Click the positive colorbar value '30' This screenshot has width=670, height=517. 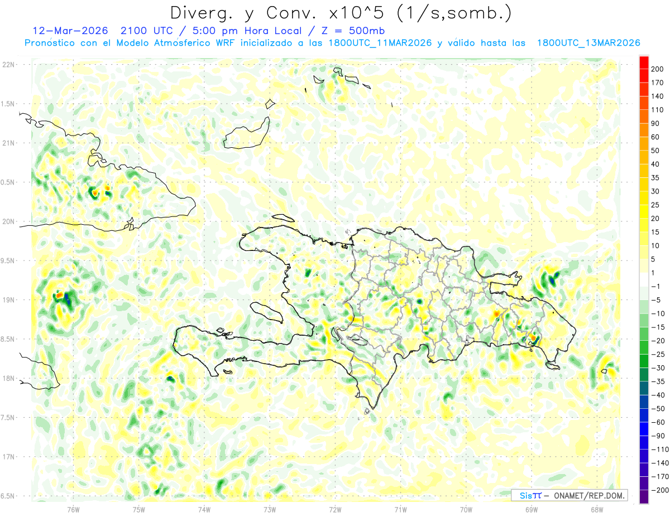(655, 191)
